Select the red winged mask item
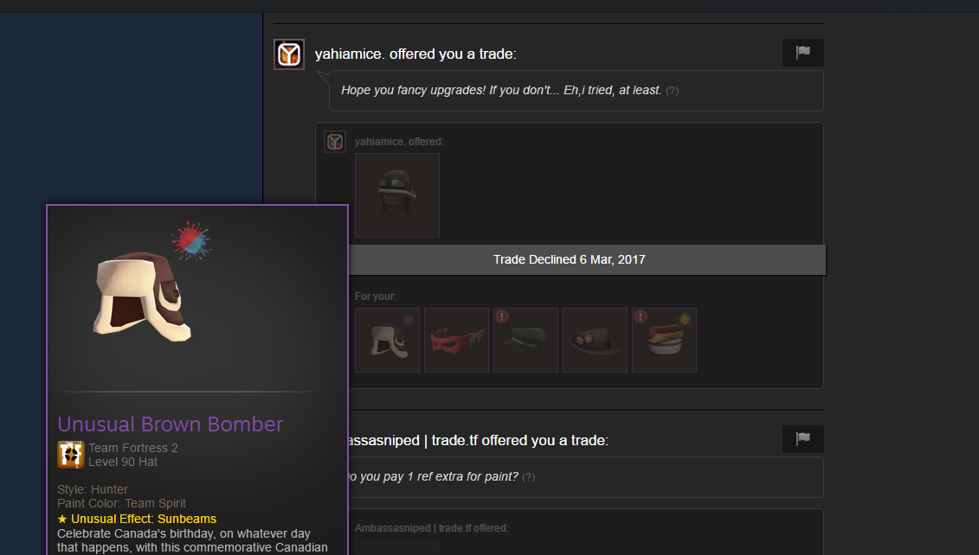The width and height of the screenshot is (979, 555). point(456,340)
